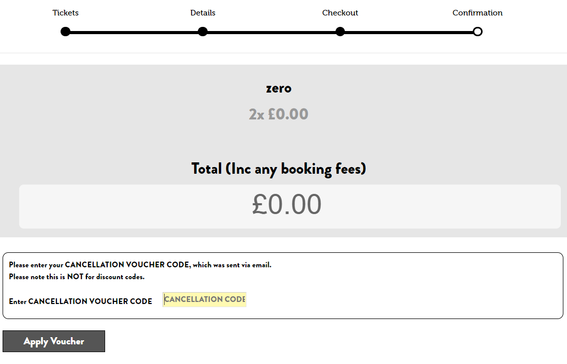Viewport: 567px width, 364px height.
Task: Click the "sent via email" instruction line
Action: coord(140,265)
